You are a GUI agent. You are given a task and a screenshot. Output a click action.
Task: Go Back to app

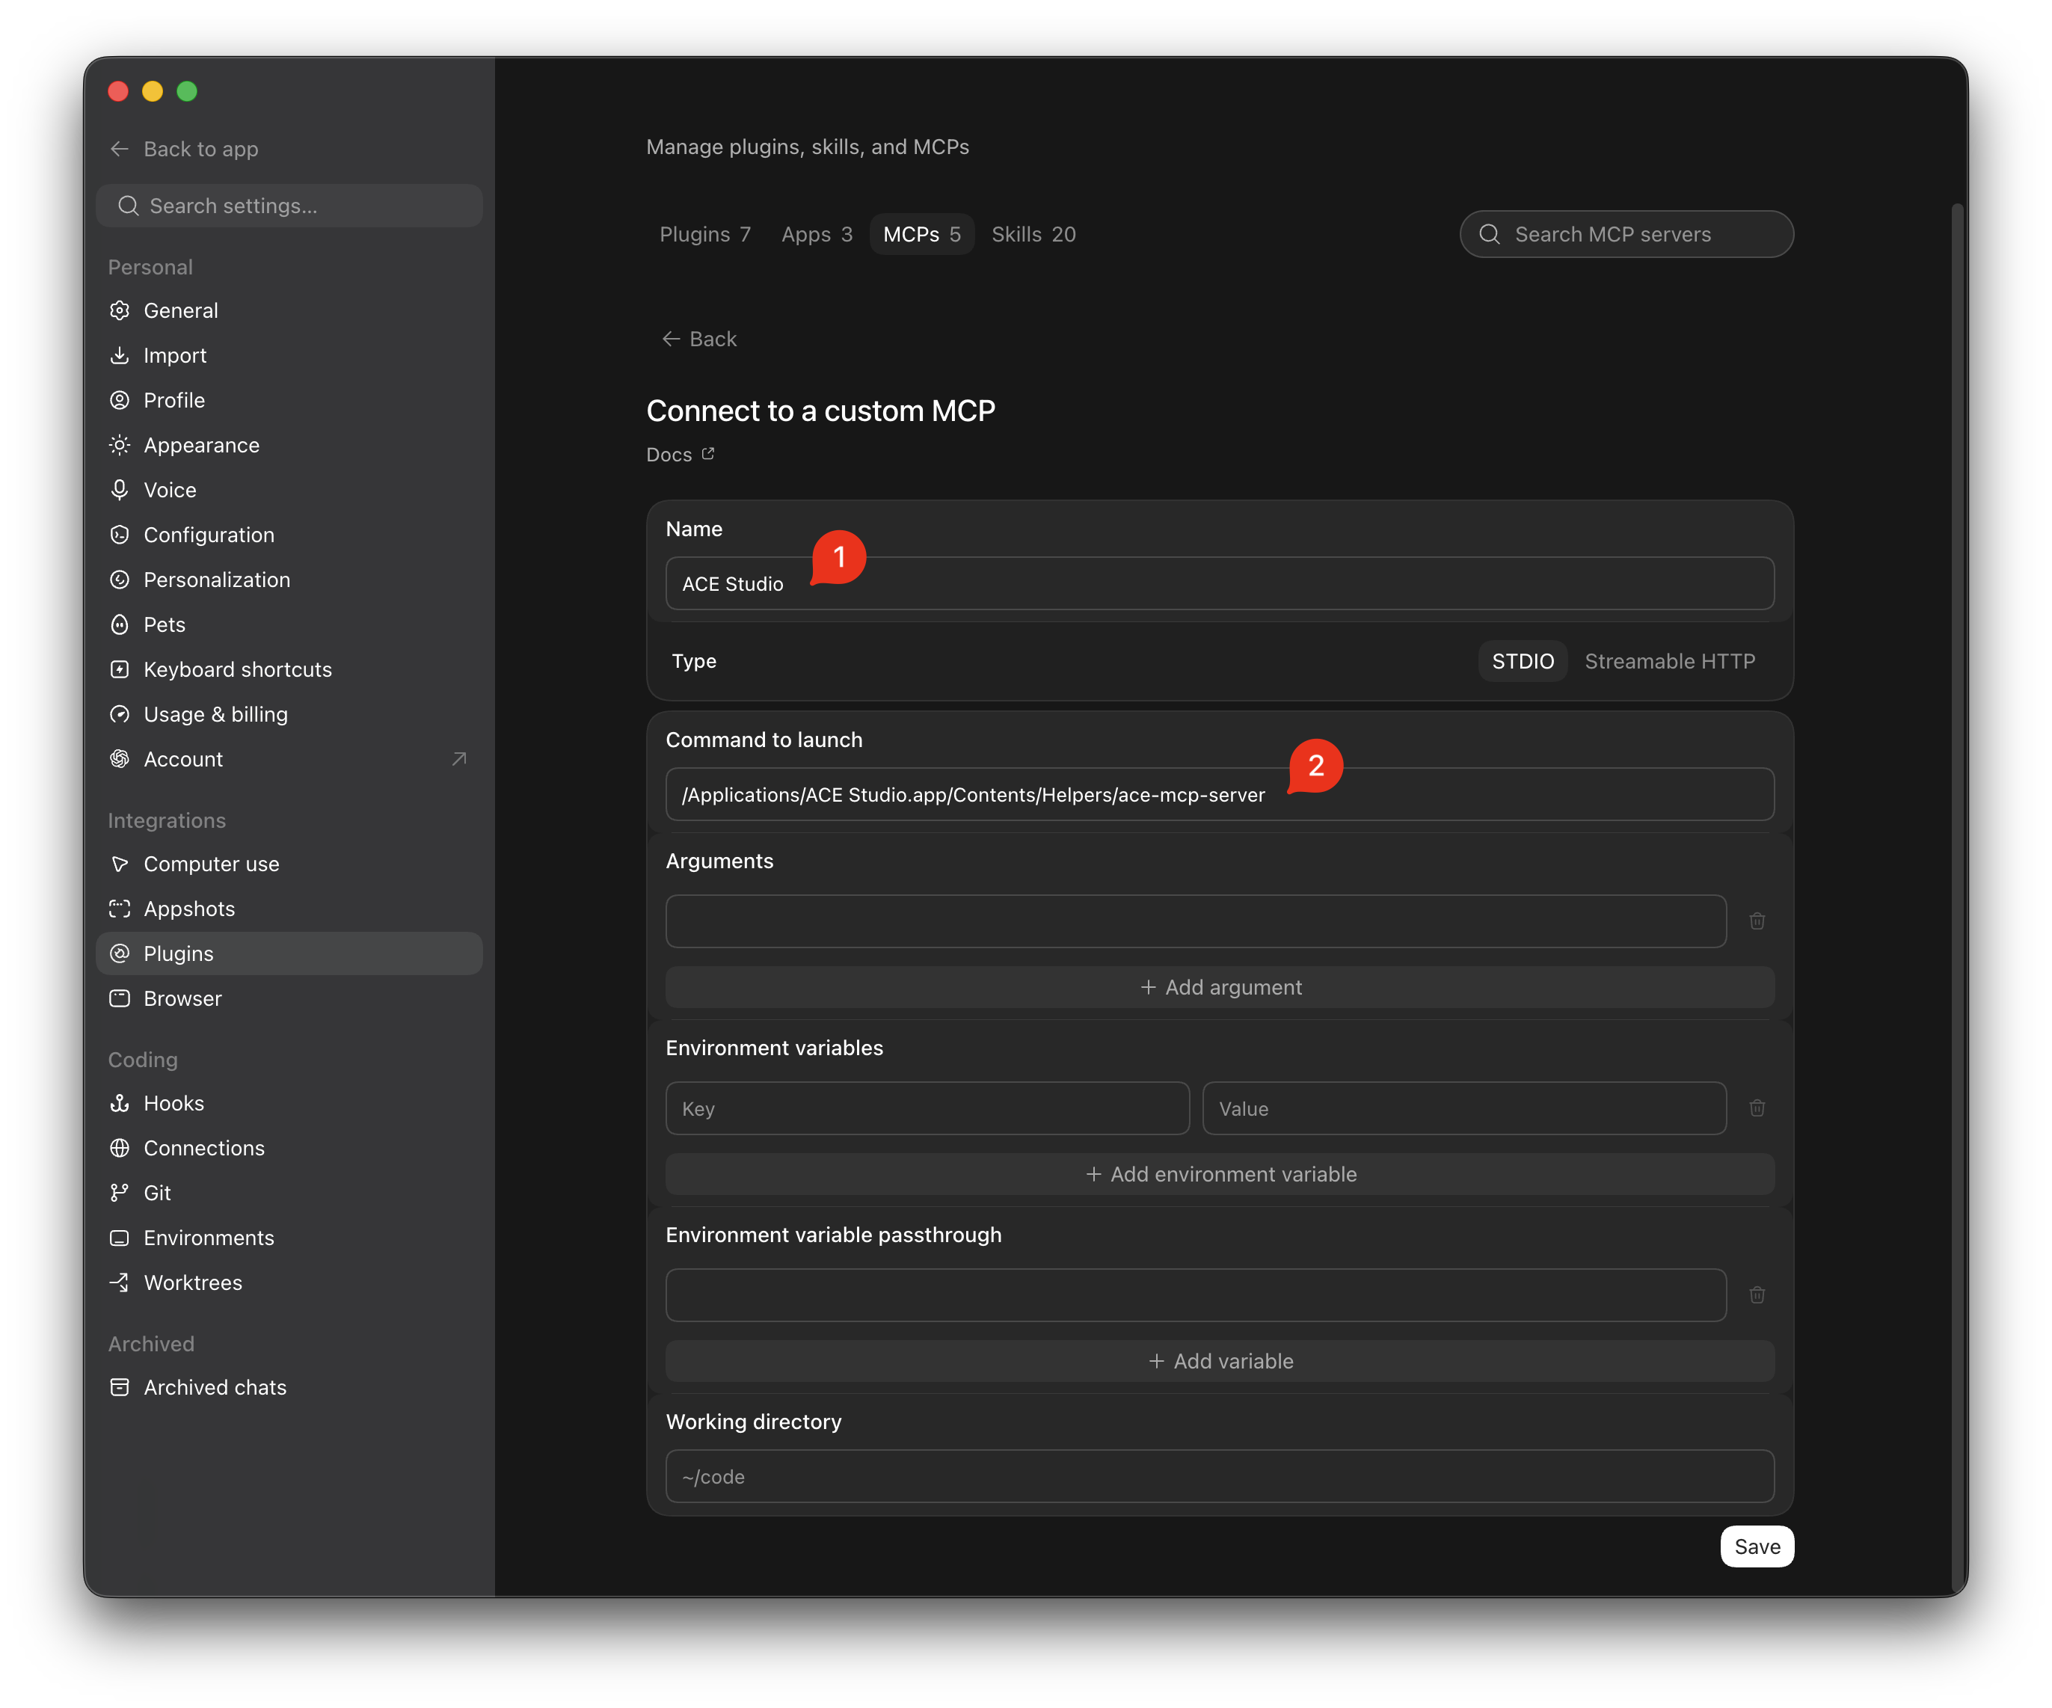coord(184,150)
